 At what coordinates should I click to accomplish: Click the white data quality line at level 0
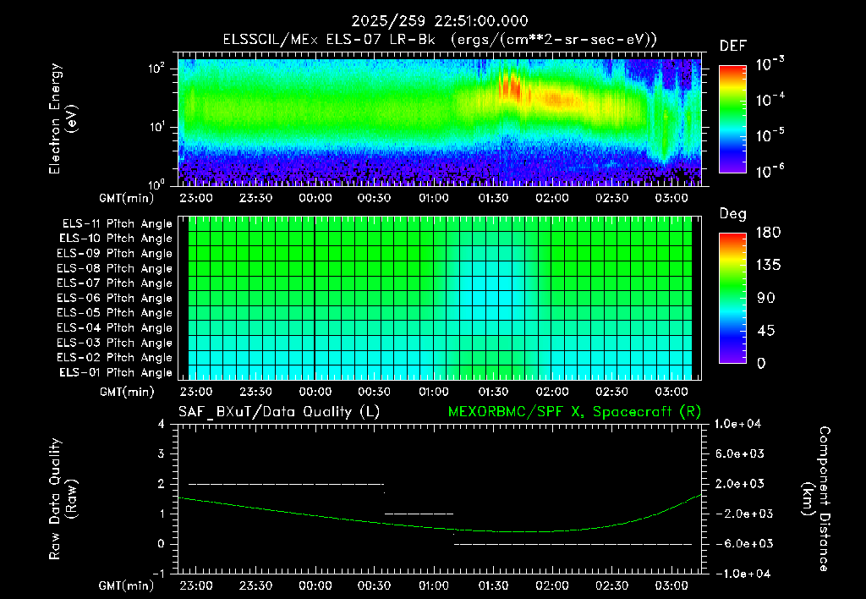pyautogui.click(x=573, y=544)
